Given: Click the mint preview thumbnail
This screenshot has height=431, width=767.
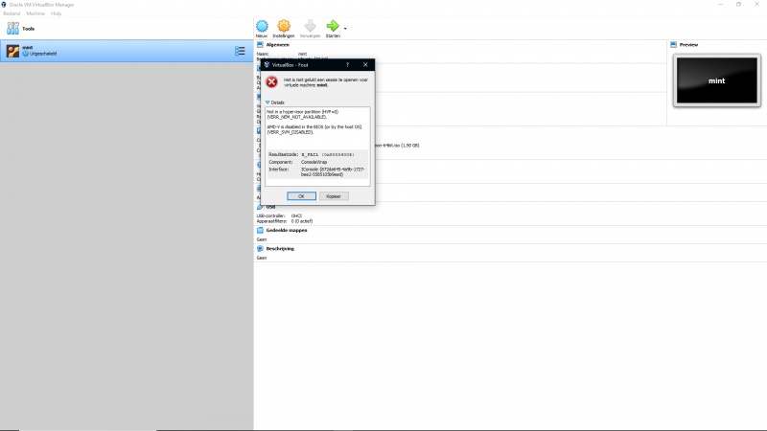Looking at the screenshot, I should coord(716,80).
